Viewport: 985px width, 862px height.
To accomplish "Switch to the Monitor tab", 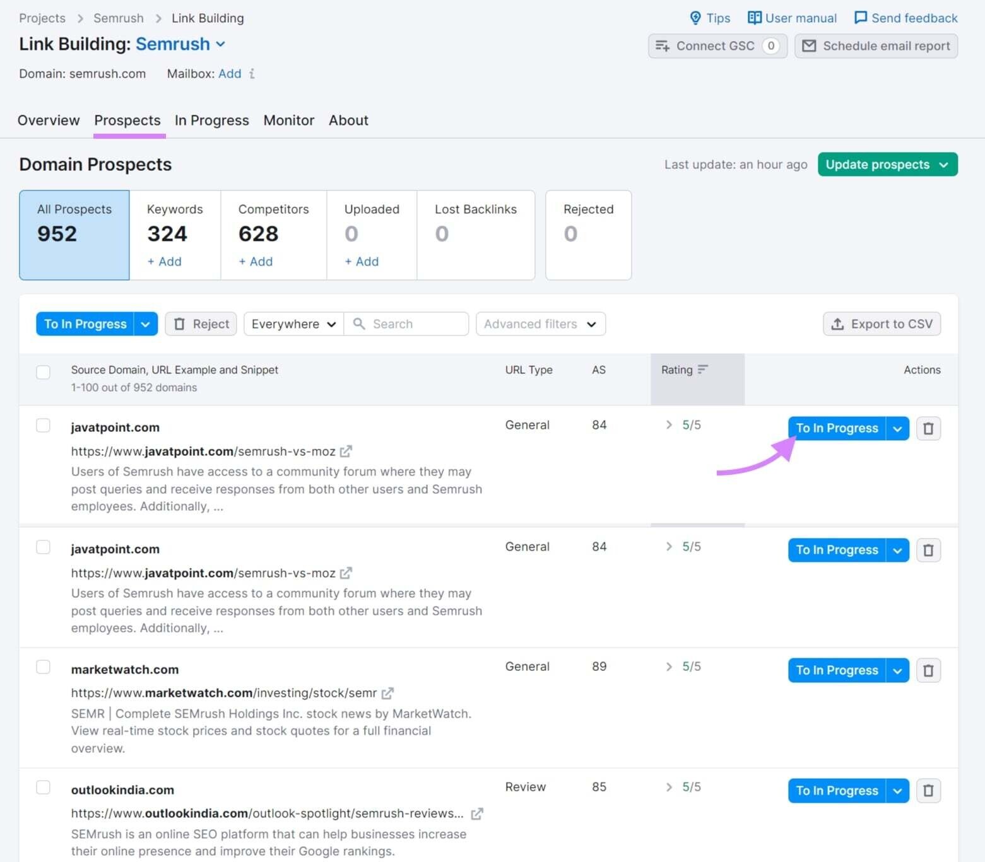I will click(x=288, y=120).
